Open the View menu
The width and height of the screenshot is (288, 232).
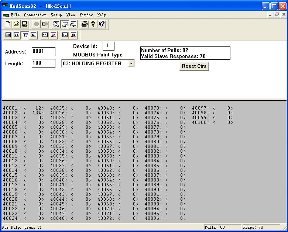[x=71, y=15]
